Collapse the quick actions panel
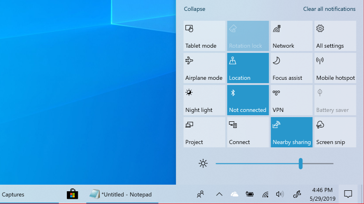 195,9
